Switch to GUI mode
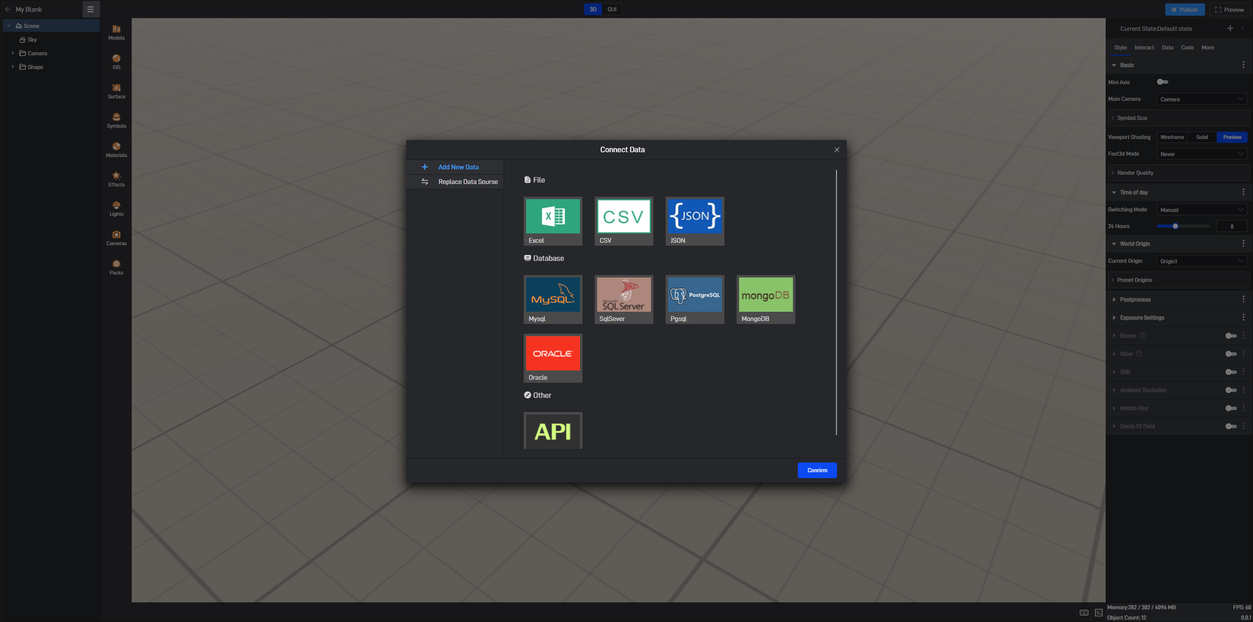 (x=612, y=9)
